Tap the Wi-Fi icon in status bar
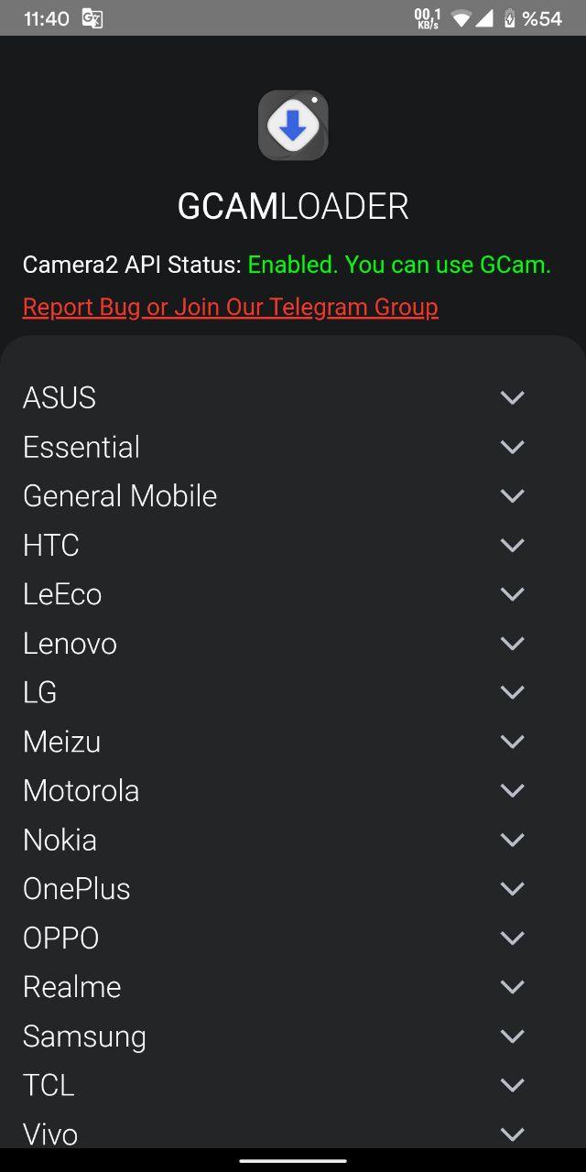Viewport: 586px width, 1172px height. tap(461, 18)
